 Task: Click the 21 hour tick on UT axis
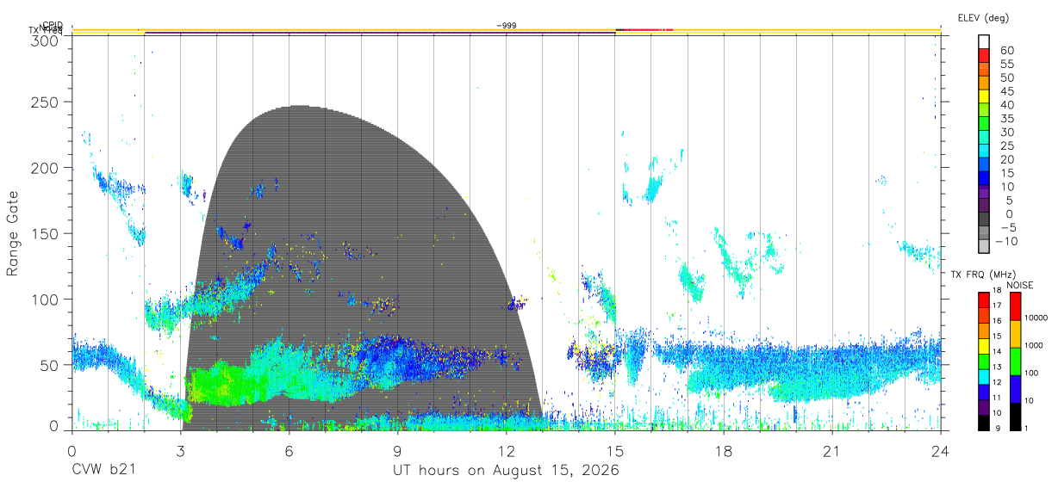[x=832, y=450]
